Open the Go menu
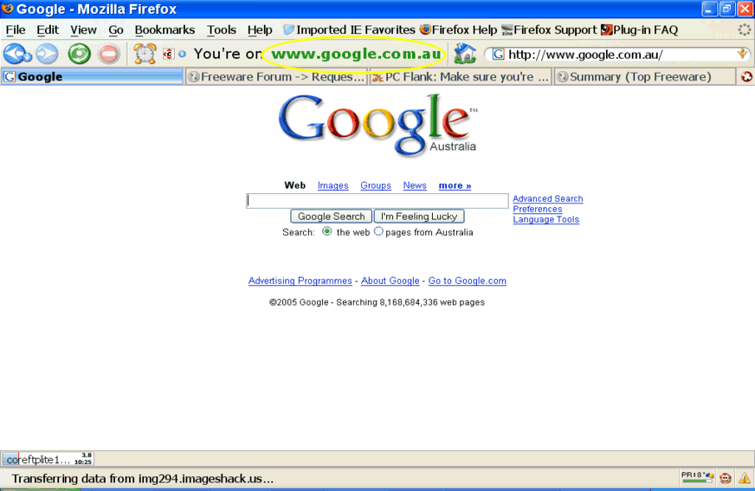 pyautogui.click(x=115, y=29)
